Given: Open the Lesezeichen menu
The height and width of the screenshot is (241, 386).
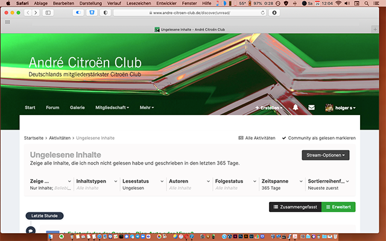Looking at the screenshot, I should (x=139, y=3).
